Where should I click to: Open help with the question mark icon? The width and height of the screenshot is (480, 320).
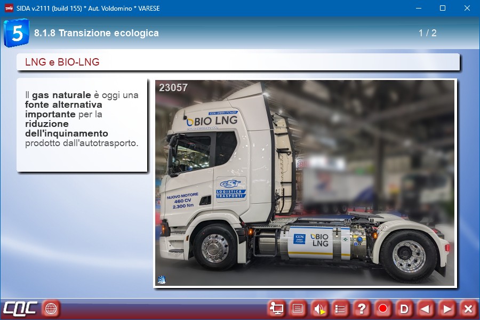(362, 308)
